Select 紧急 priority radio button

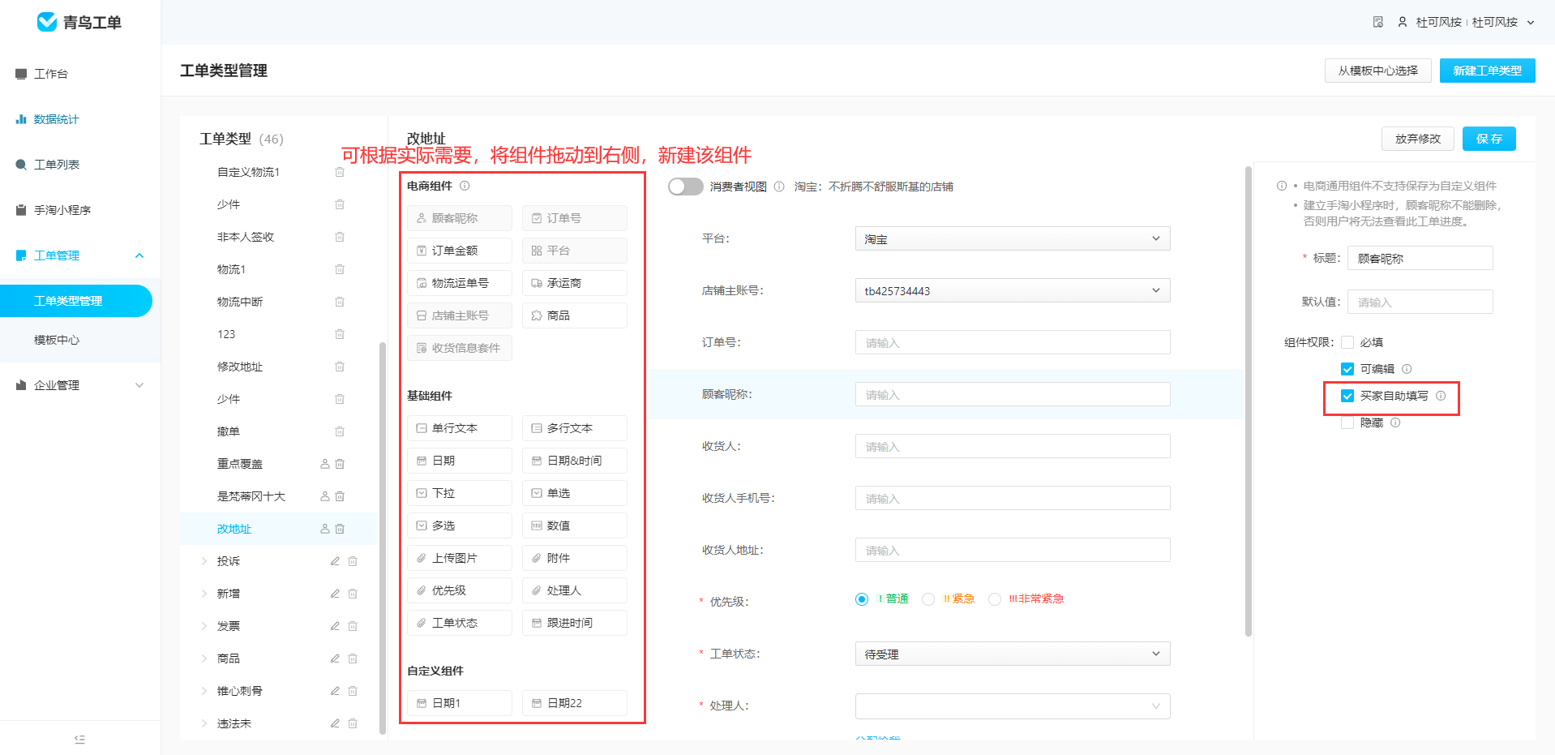point(928,599)
